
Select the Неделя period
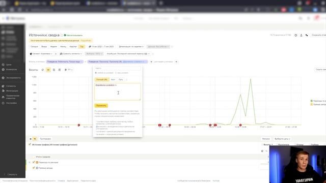coord(53,47)
